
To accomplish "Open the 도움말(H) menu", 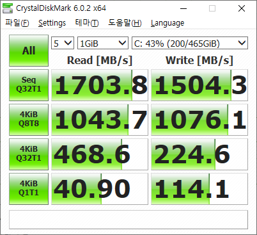I will [125, 23].
